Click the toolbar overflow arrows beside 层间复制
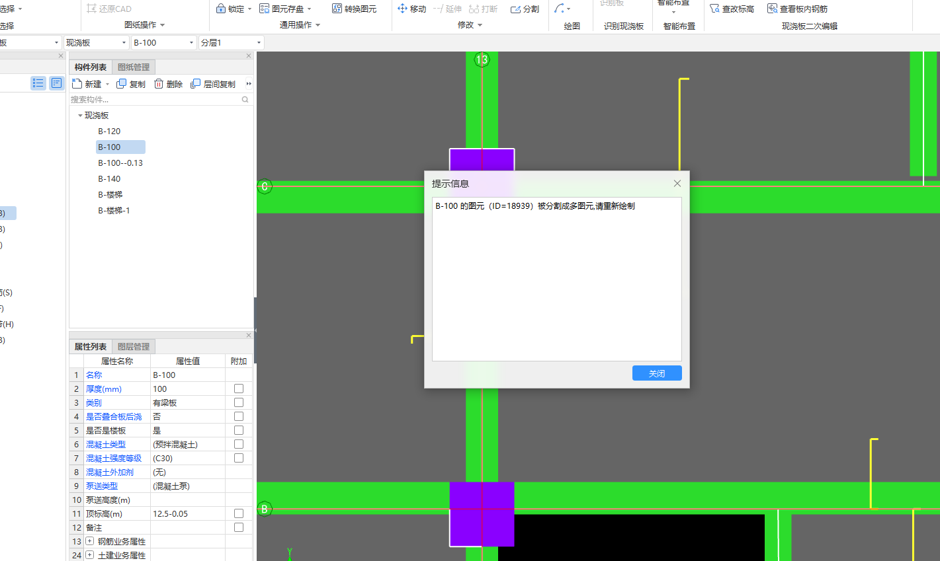Image resolution: width=940 pixels, height=561 pixels. [249, 84]
